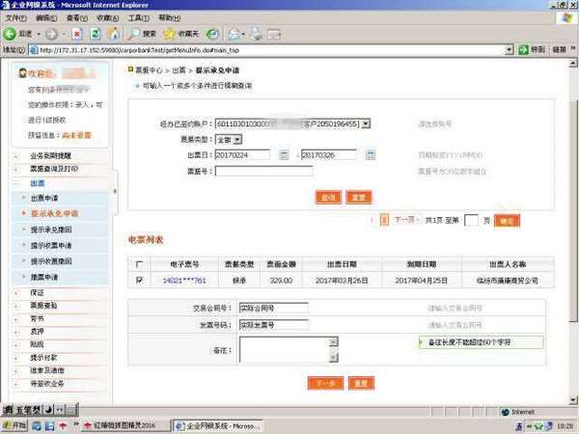Click the Start button on taskbar
This screenshot has height=434, width=579.
point(14,425)
